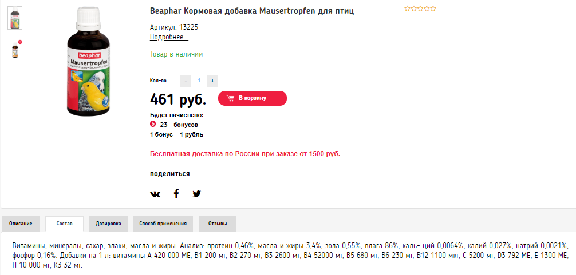Select the second bottle thumbnail

tap(15, 49)
